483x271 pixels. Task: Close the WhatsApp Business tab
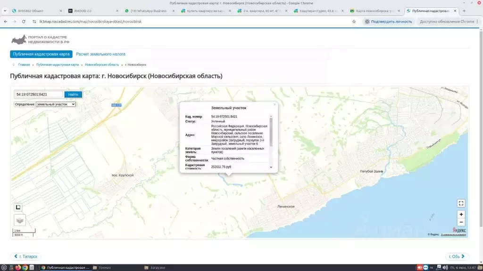tap(174, 11)
